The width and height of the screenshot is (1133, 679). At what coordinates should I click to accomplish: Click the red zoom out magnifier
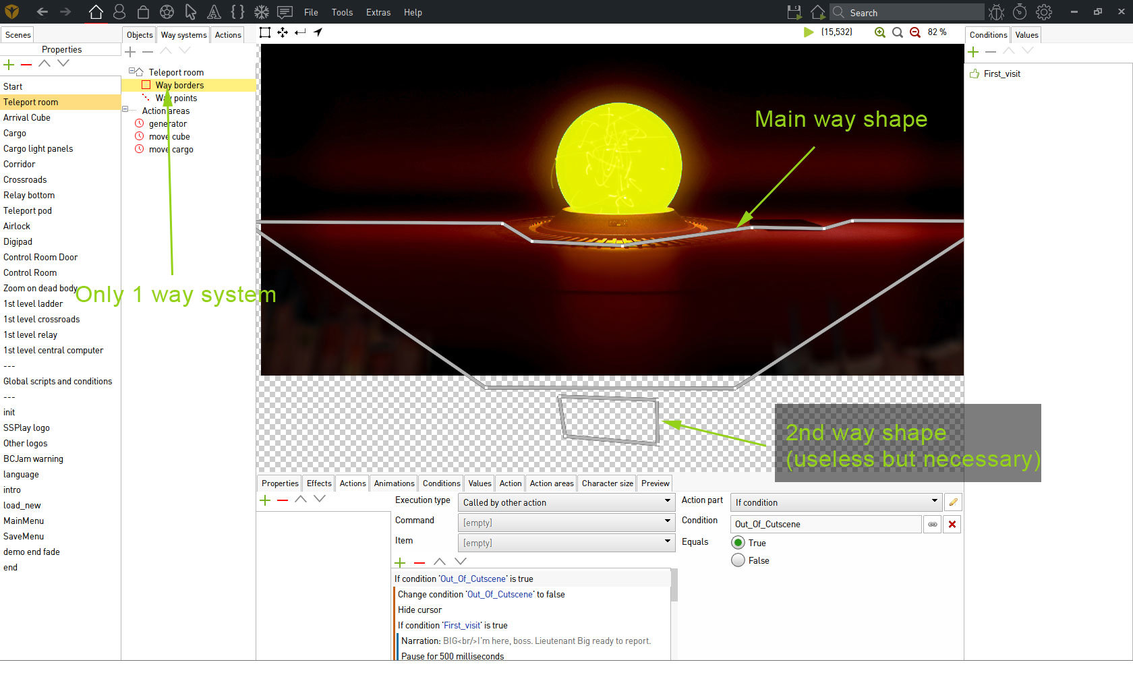click(x=914, y=32)
